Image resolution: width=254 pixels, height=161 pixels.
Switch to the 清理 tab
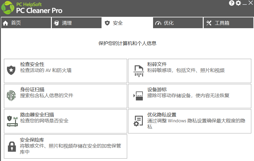click(77, 23)
